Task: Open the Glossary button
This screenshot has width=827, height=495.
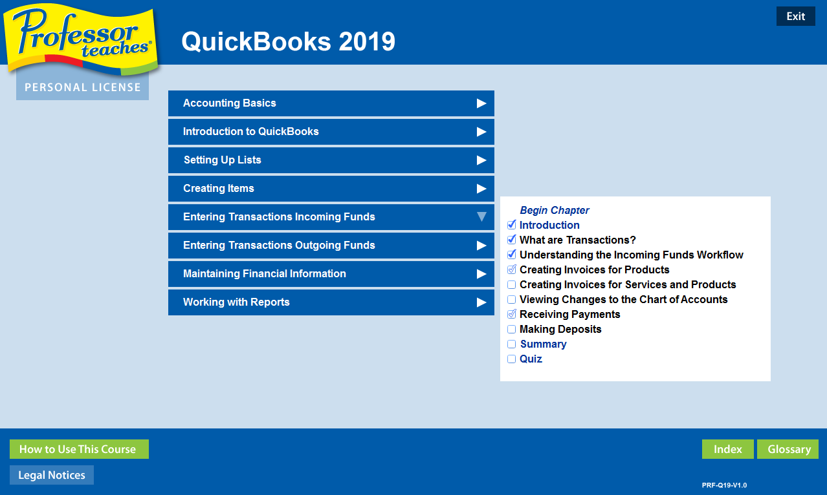Action: tap(788, 449)
